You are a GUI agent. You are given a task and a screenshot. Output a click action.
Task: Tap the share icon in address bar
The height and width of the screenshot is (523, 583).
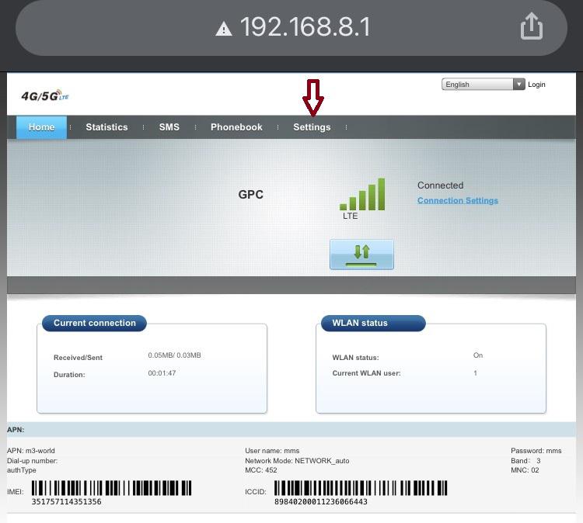(532, 26)
